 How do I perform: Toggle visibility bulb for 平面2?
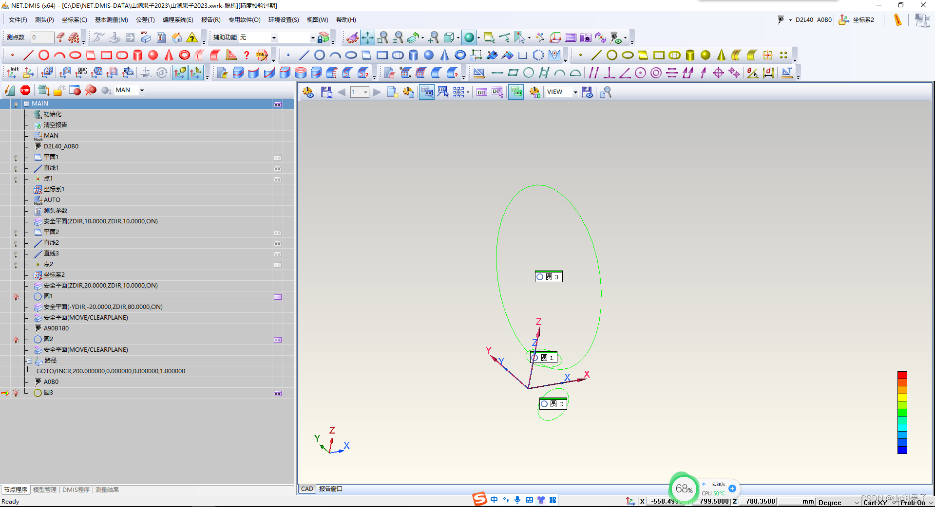[x=16, y=233]
